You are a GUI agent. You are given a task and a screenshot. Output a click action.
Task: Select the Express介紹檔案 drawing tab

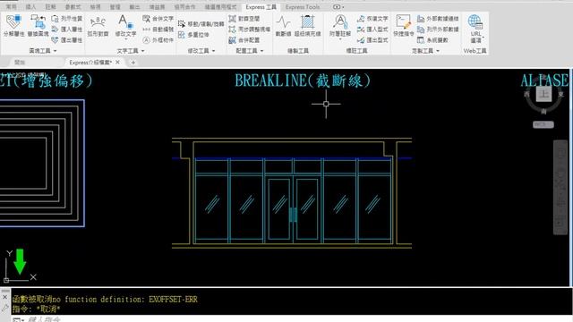click(x=90, y=63)
